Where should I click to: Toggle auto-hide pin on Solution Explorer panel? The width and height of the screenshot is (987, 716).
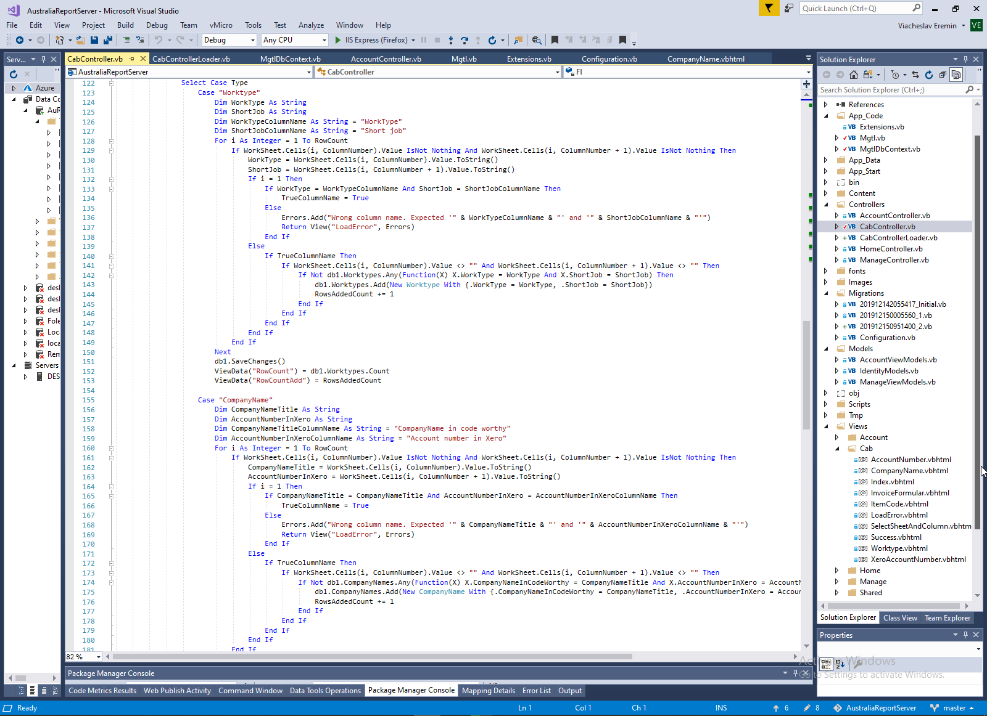click(x=965, y=59)
